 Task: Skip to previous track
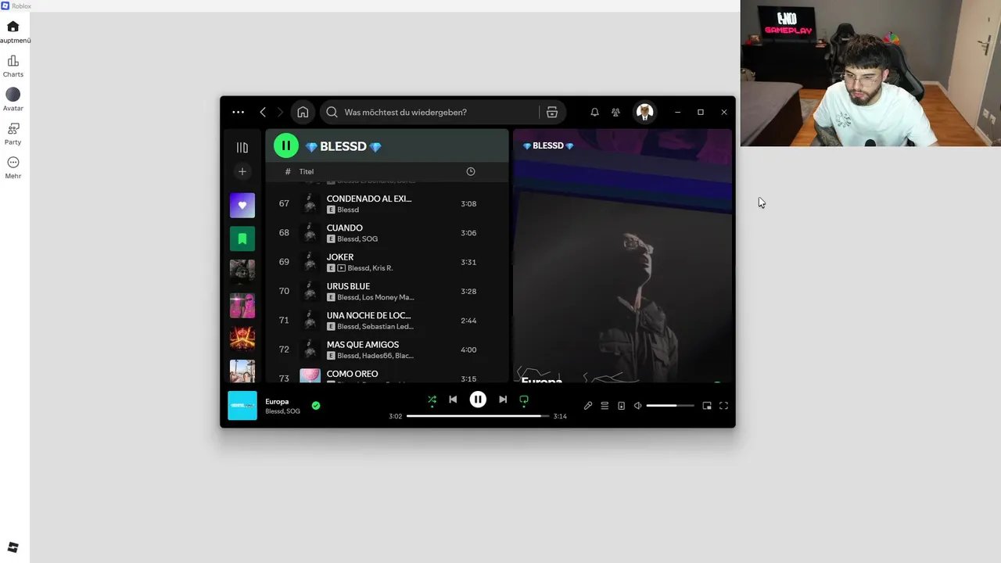point(453,400)
